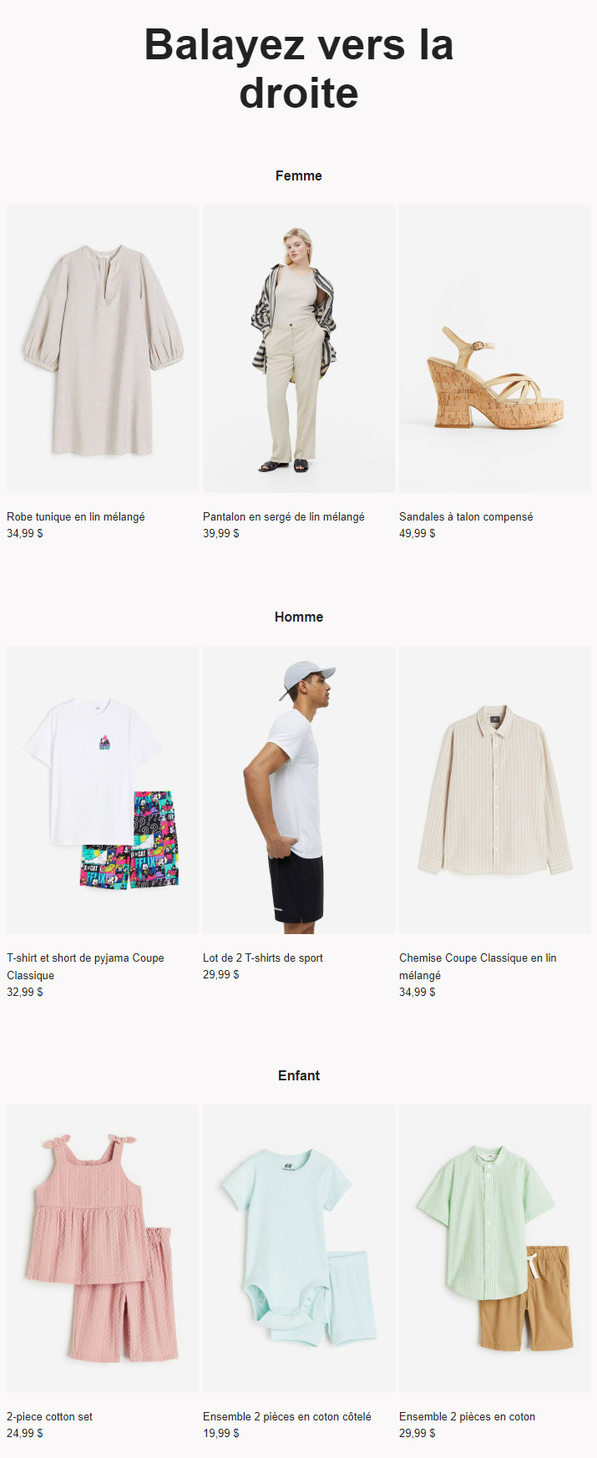Open the green striped shirt and shorts image
The width and height of the screenshot is (597, 1458).
[x=495, y=1248]
